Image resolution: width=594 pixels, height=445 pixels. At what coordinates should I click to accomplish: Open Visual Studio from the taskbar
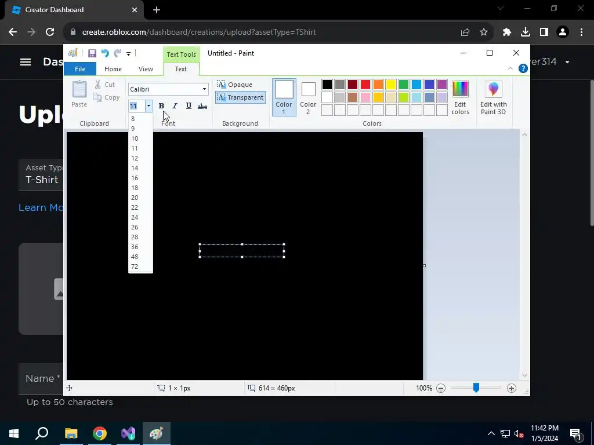[128, 433]
